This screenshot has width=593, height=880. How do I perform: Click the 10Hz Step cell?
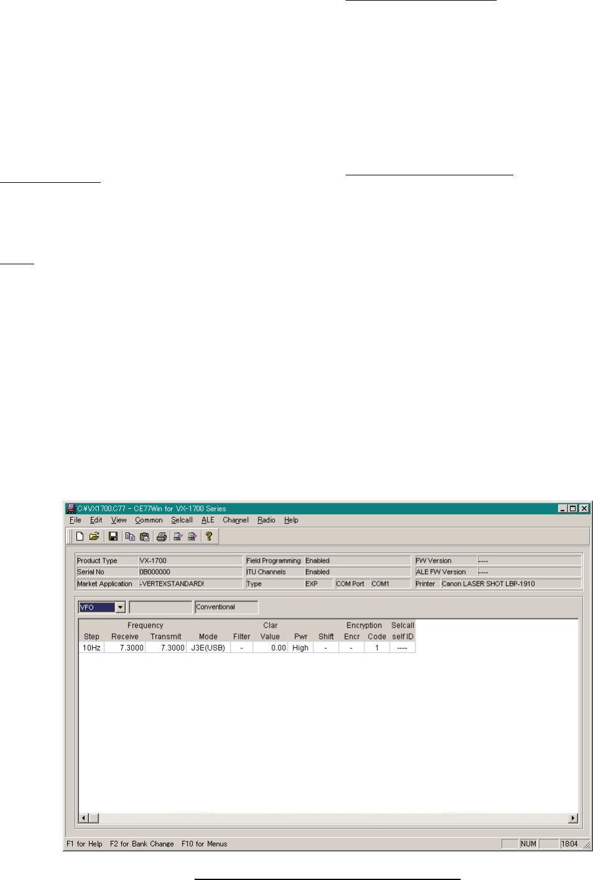[91, 647]
